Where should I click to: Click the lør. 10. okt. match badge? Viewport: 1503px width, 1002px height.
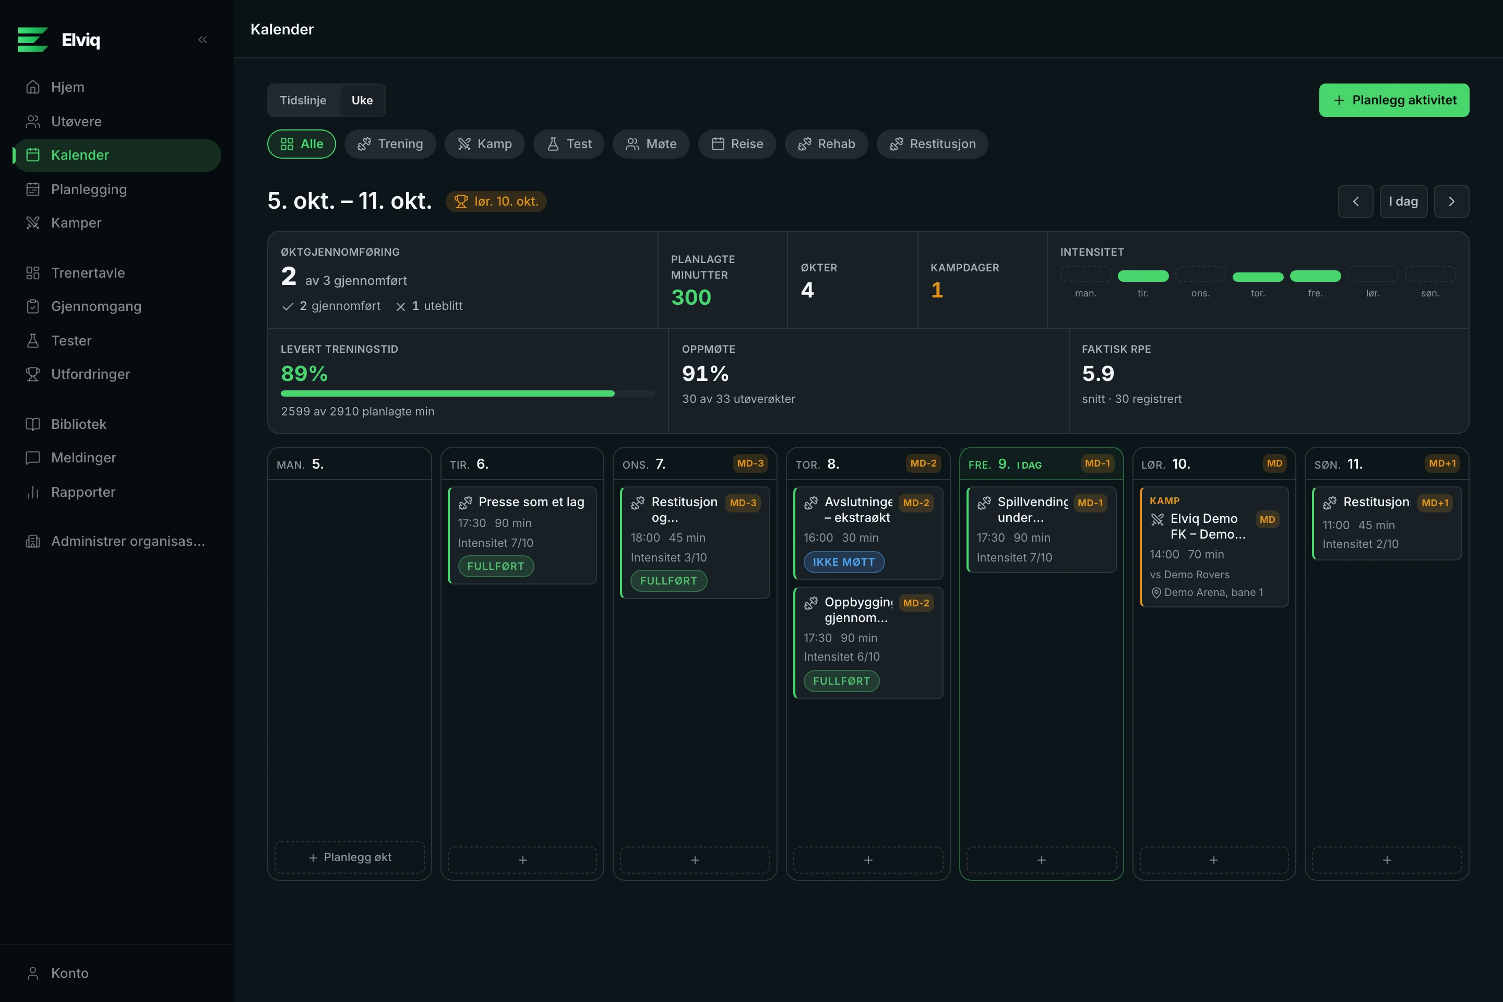pos(496,201)
